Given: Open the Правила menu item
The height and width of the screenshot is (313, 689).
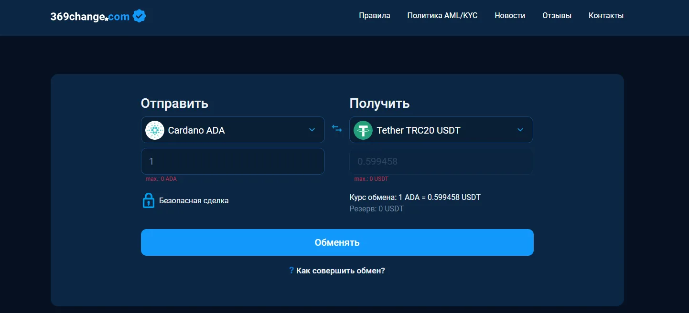Looking at the screenshot, I should tap(375, 16).
